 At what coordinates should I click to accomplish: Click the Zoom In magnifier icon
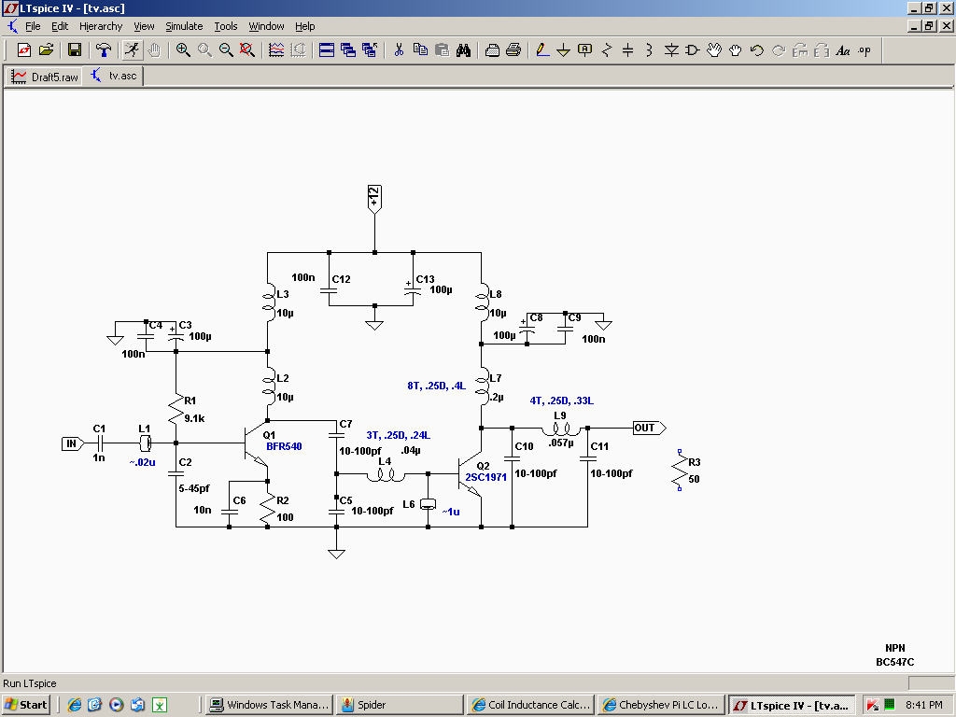pyautogui.click(x=183, y=50)
